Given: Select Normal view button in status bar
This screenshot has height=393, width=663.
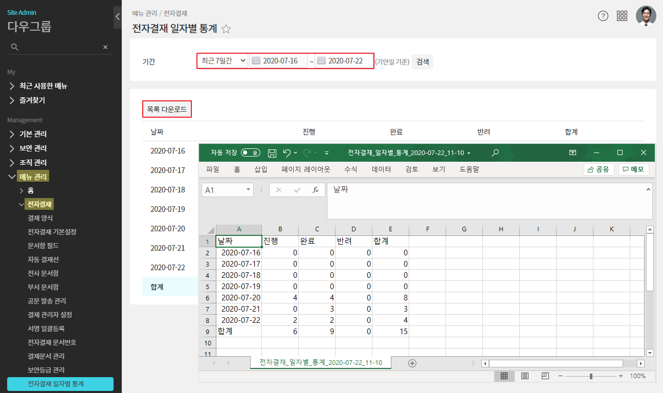Looking at the screenshot, I should 504,376.
